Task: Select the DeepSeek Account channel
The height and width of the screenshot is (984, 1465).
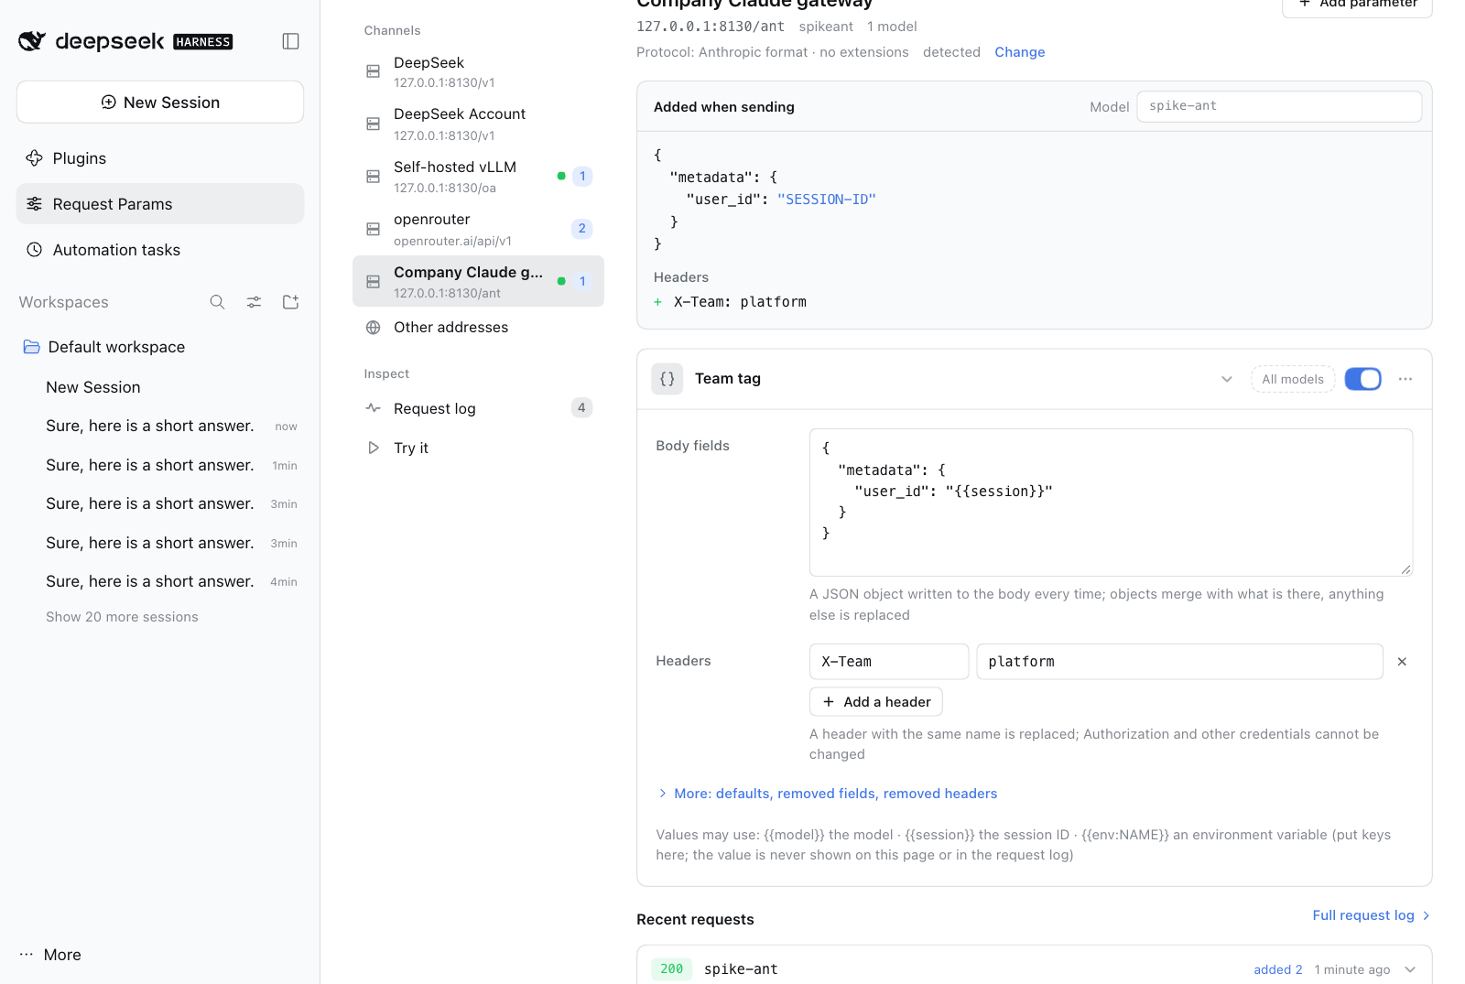Action: point(478,124)
